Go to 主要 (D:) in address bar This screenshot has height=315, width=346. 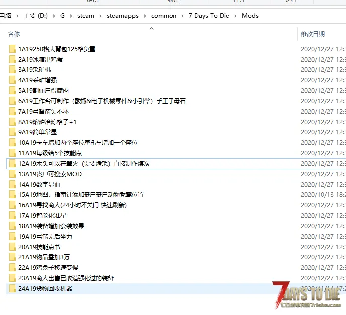(35, 16)
